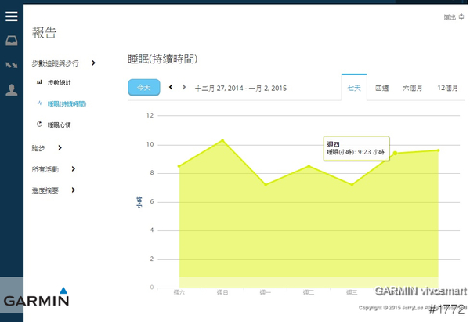
Task: Click the 週六 axis label
Action: [179, 292]
